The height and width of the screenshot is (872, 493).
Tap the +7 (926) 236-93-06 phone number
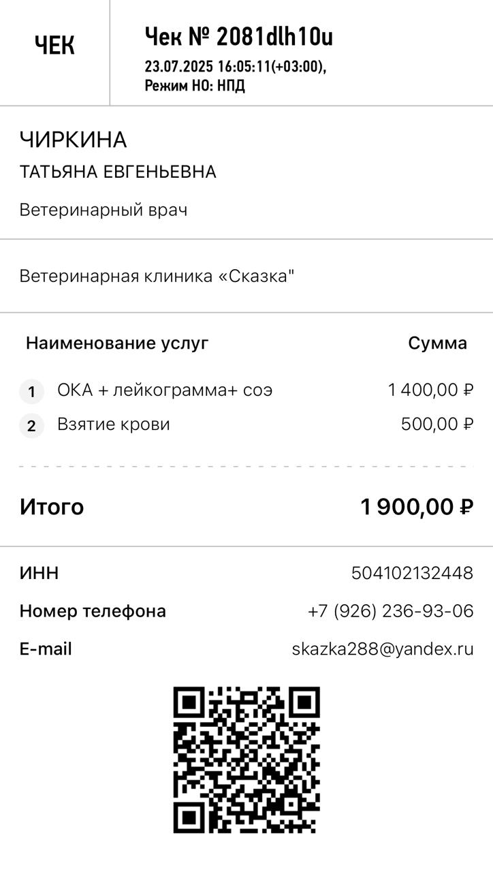pos(390,611)
